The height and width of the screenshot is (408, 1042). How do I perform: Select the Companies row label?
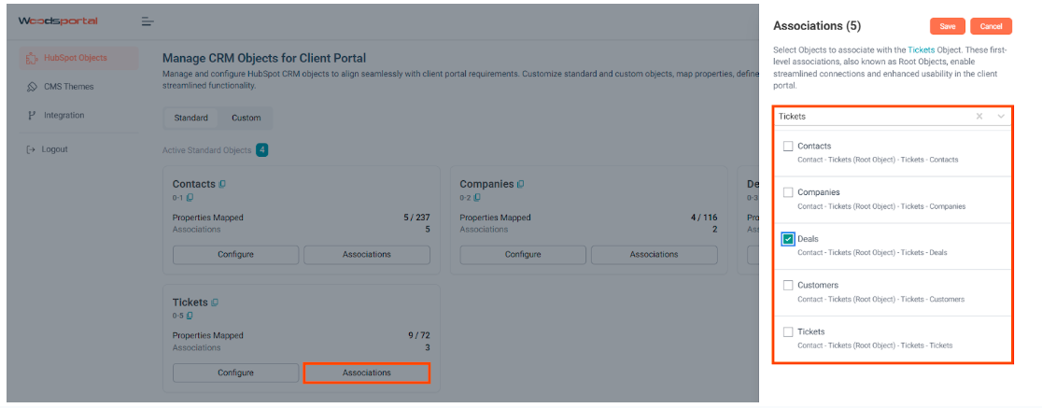(818, 192)
